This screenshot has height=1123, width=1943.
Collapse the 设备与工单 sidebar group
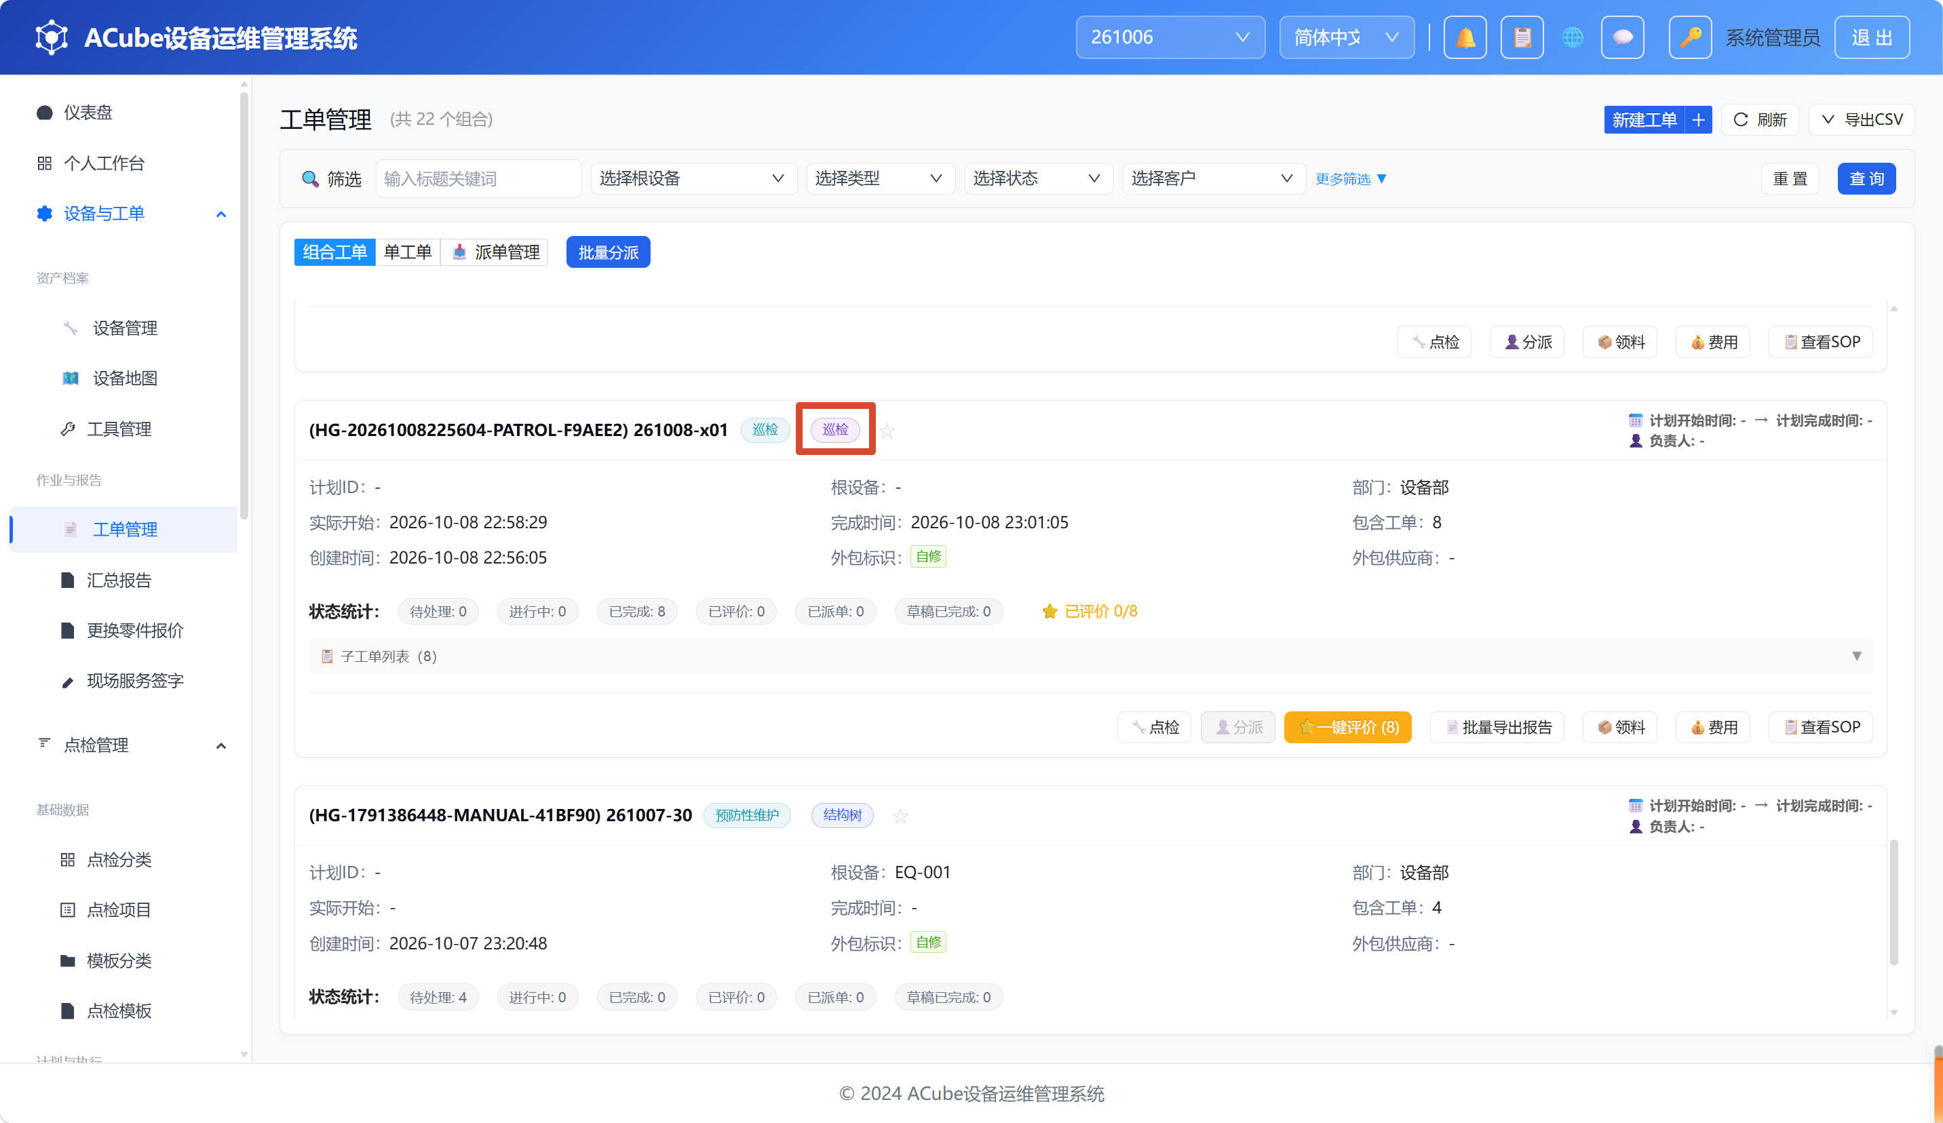pyautogui.click(x=220, y=214)
